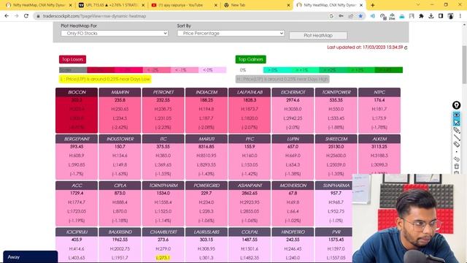Screen dimensions: 467x263
Task: Click the blue extension icon after the bookmark star
Action: (x=373, y=16)
